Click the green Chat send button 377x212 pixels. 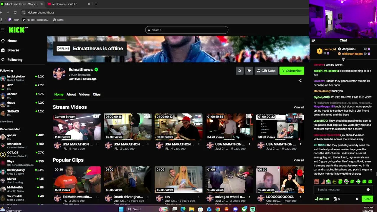pos(367,199)
